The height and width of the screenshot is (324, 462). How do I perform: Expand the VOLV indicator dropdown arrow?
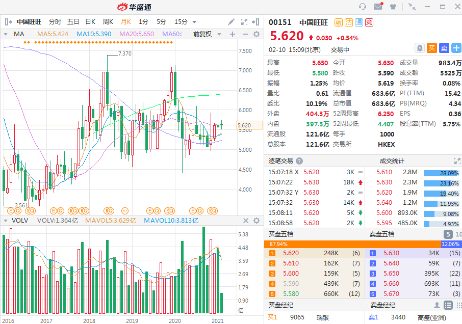pyautogui.click(x=5, y=221)
